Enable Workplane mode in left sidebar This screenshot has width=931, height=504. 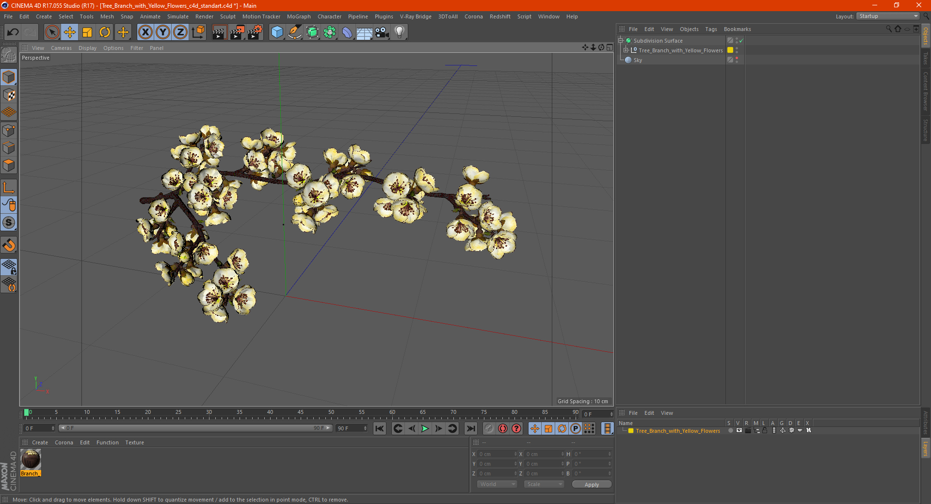pyautogui.click(x=9, y=112)
